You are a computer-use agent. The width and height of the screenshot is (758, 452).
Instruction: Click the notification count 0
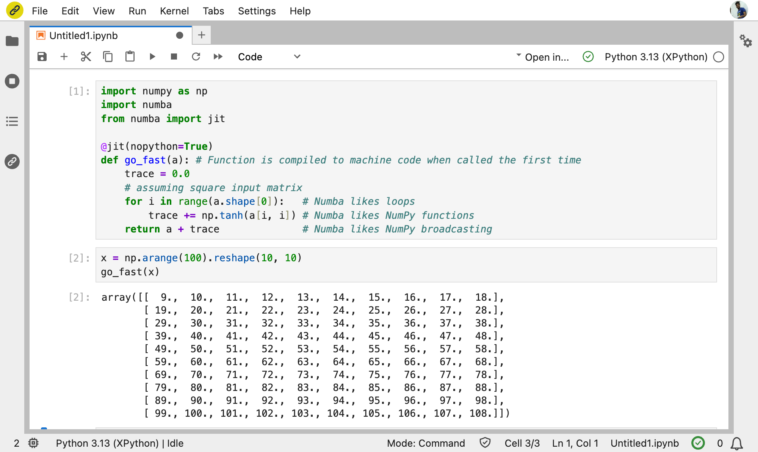tap(720, 443)
